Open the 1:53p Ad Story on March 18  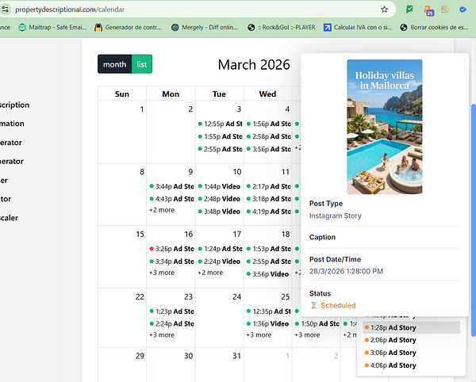click(x=268, y=249)
